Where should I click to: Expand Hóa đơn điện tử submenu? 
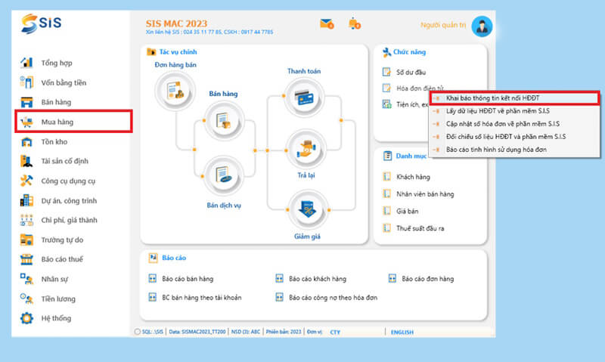(x=413, y=88)
